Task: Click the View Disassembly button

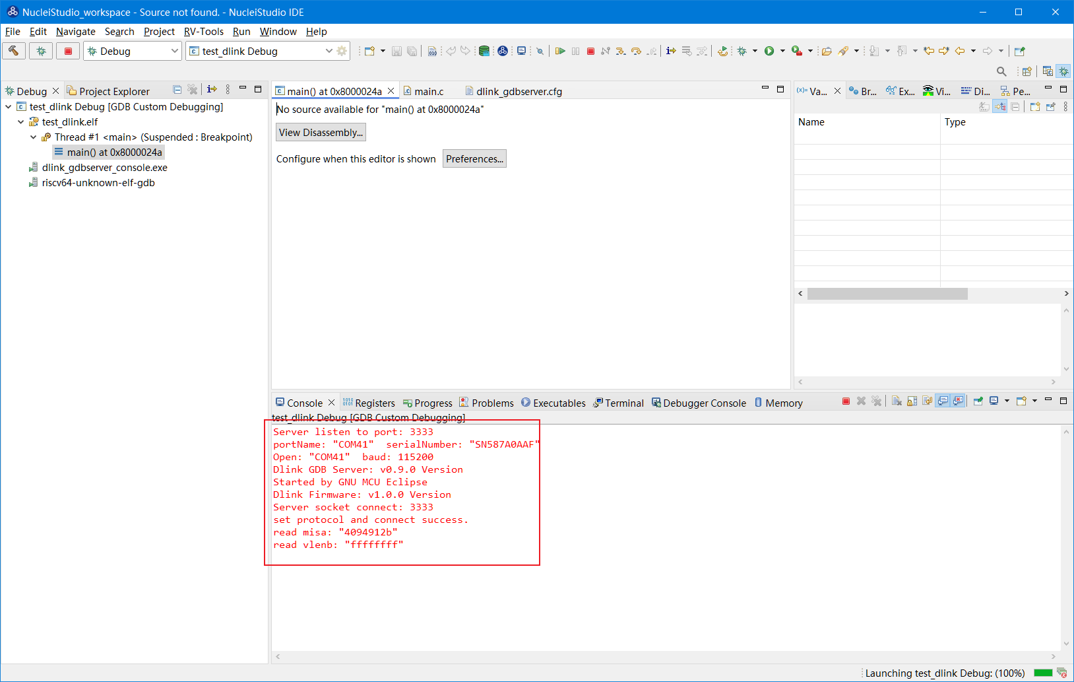Action: pyautogui.click(x=321, y=133)
